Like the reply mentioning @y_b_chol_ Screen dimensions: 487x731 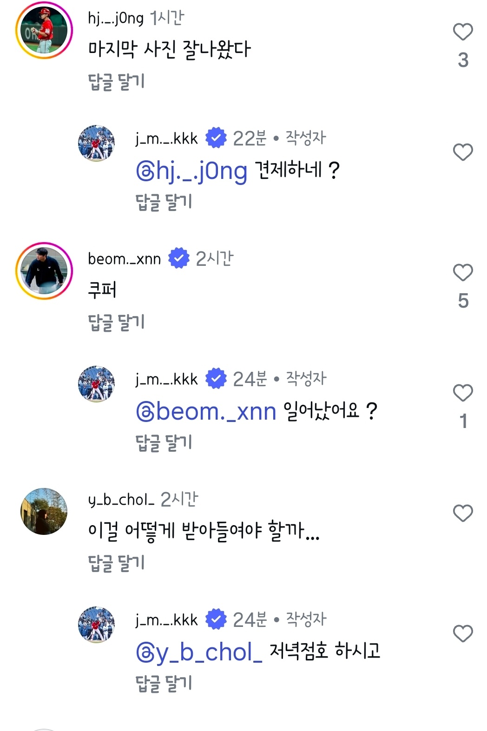[x=462, y=634]
